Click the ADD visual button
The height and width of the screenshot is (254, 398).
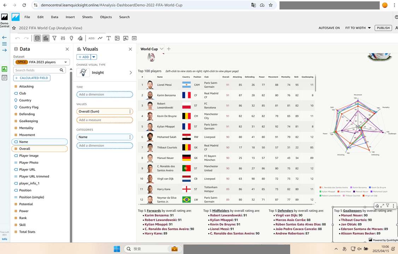[83, 57]
